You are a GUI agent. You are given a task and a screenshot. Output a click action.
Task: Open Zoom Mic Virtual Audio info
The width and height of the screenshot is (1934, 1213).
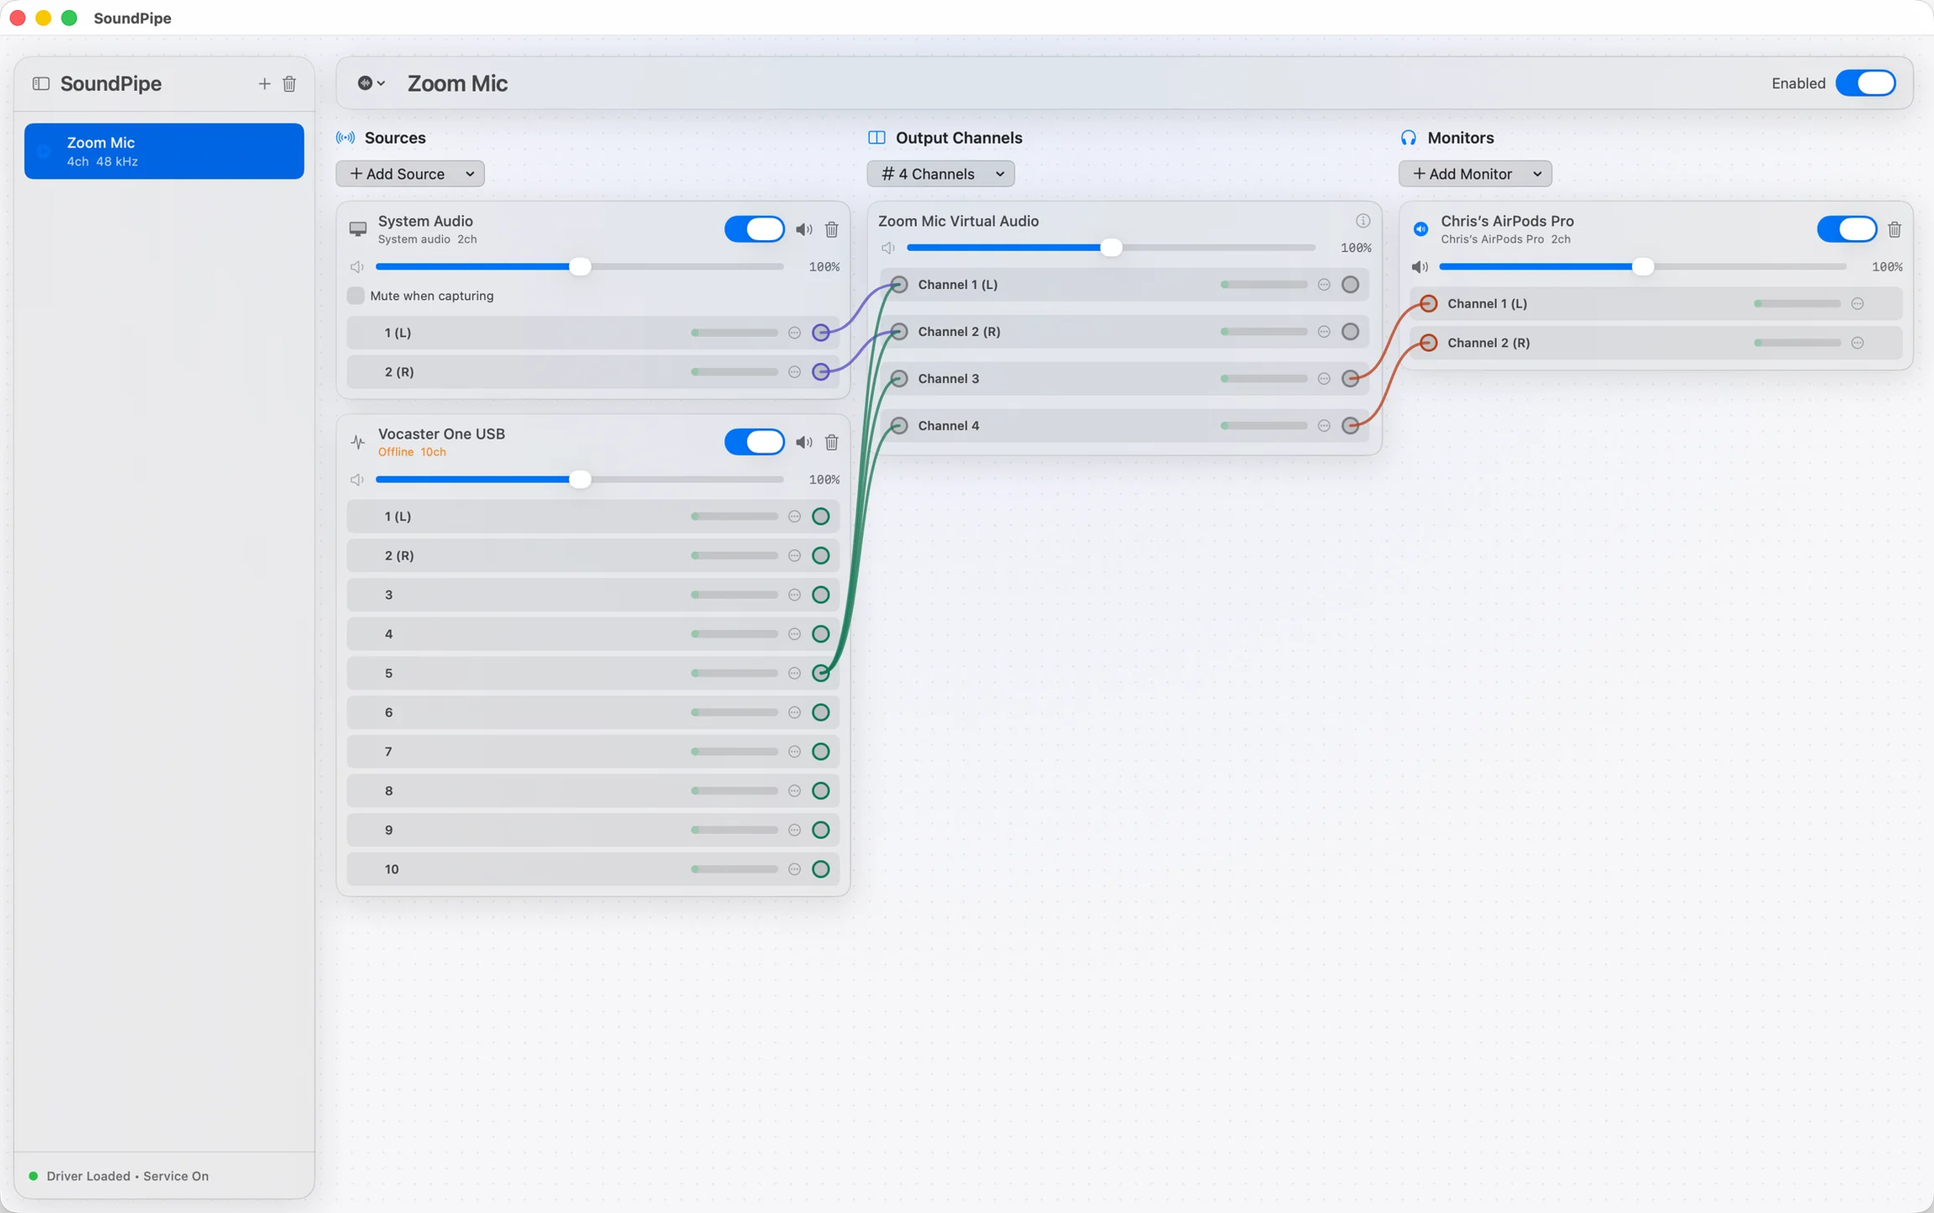1363,221
